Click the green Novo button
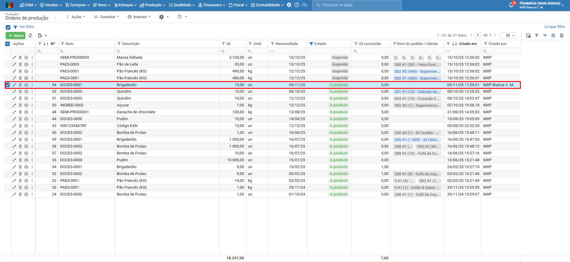 coord(15,35)
